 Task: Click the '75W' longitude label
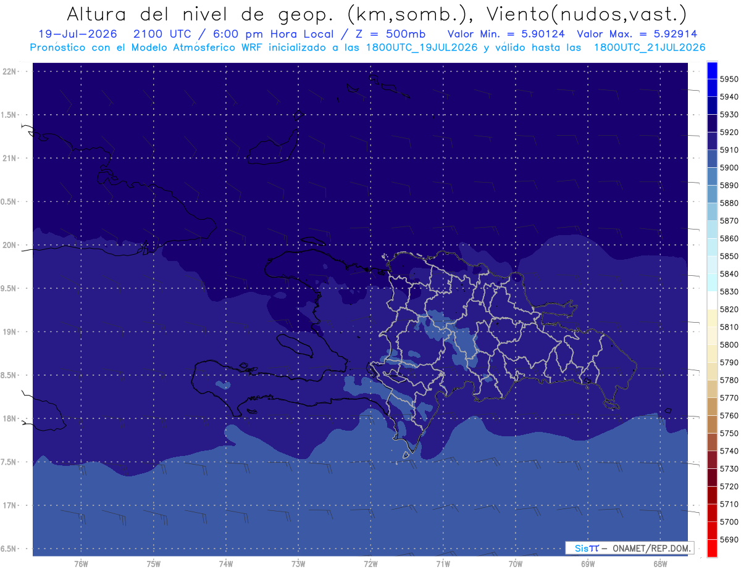click(154, 563)
